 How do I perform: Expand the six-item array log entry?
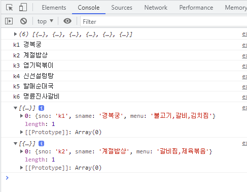pos(15,34)
